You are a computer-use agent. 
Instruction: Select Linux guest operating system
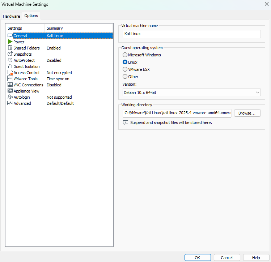(x=125, y=62)
